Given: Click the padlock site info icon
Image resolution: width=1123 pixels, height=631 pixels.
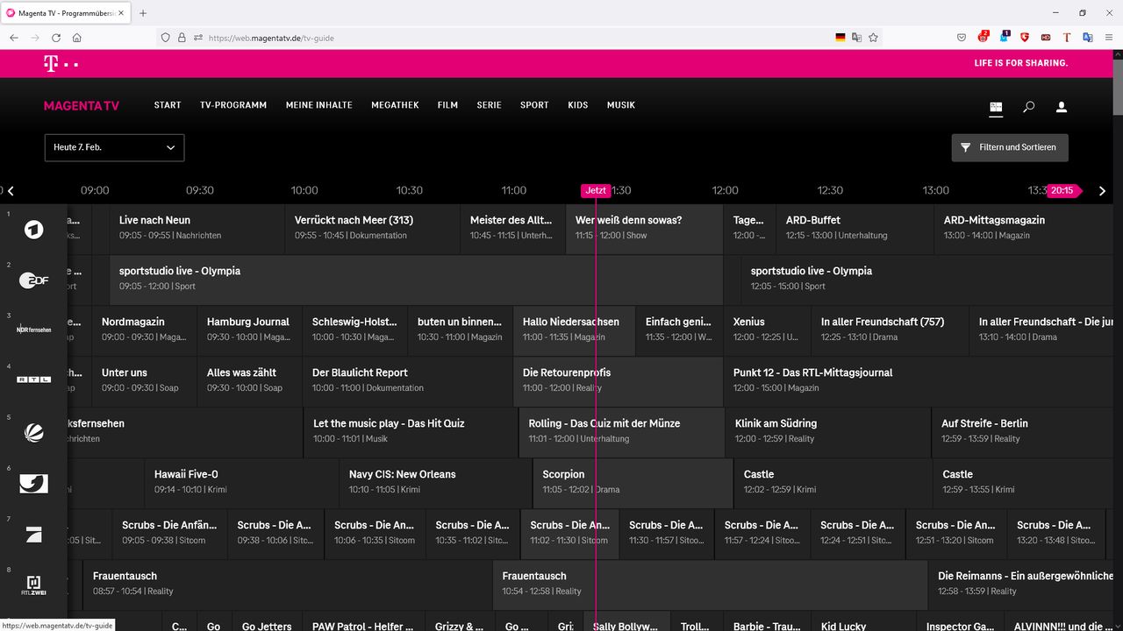Looking at the screenshot, I should pos(182,38).
